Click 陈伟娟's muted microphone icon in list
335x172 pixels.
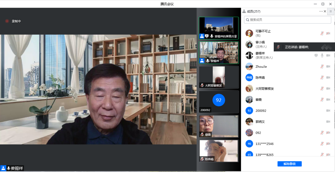pos(322,77)
